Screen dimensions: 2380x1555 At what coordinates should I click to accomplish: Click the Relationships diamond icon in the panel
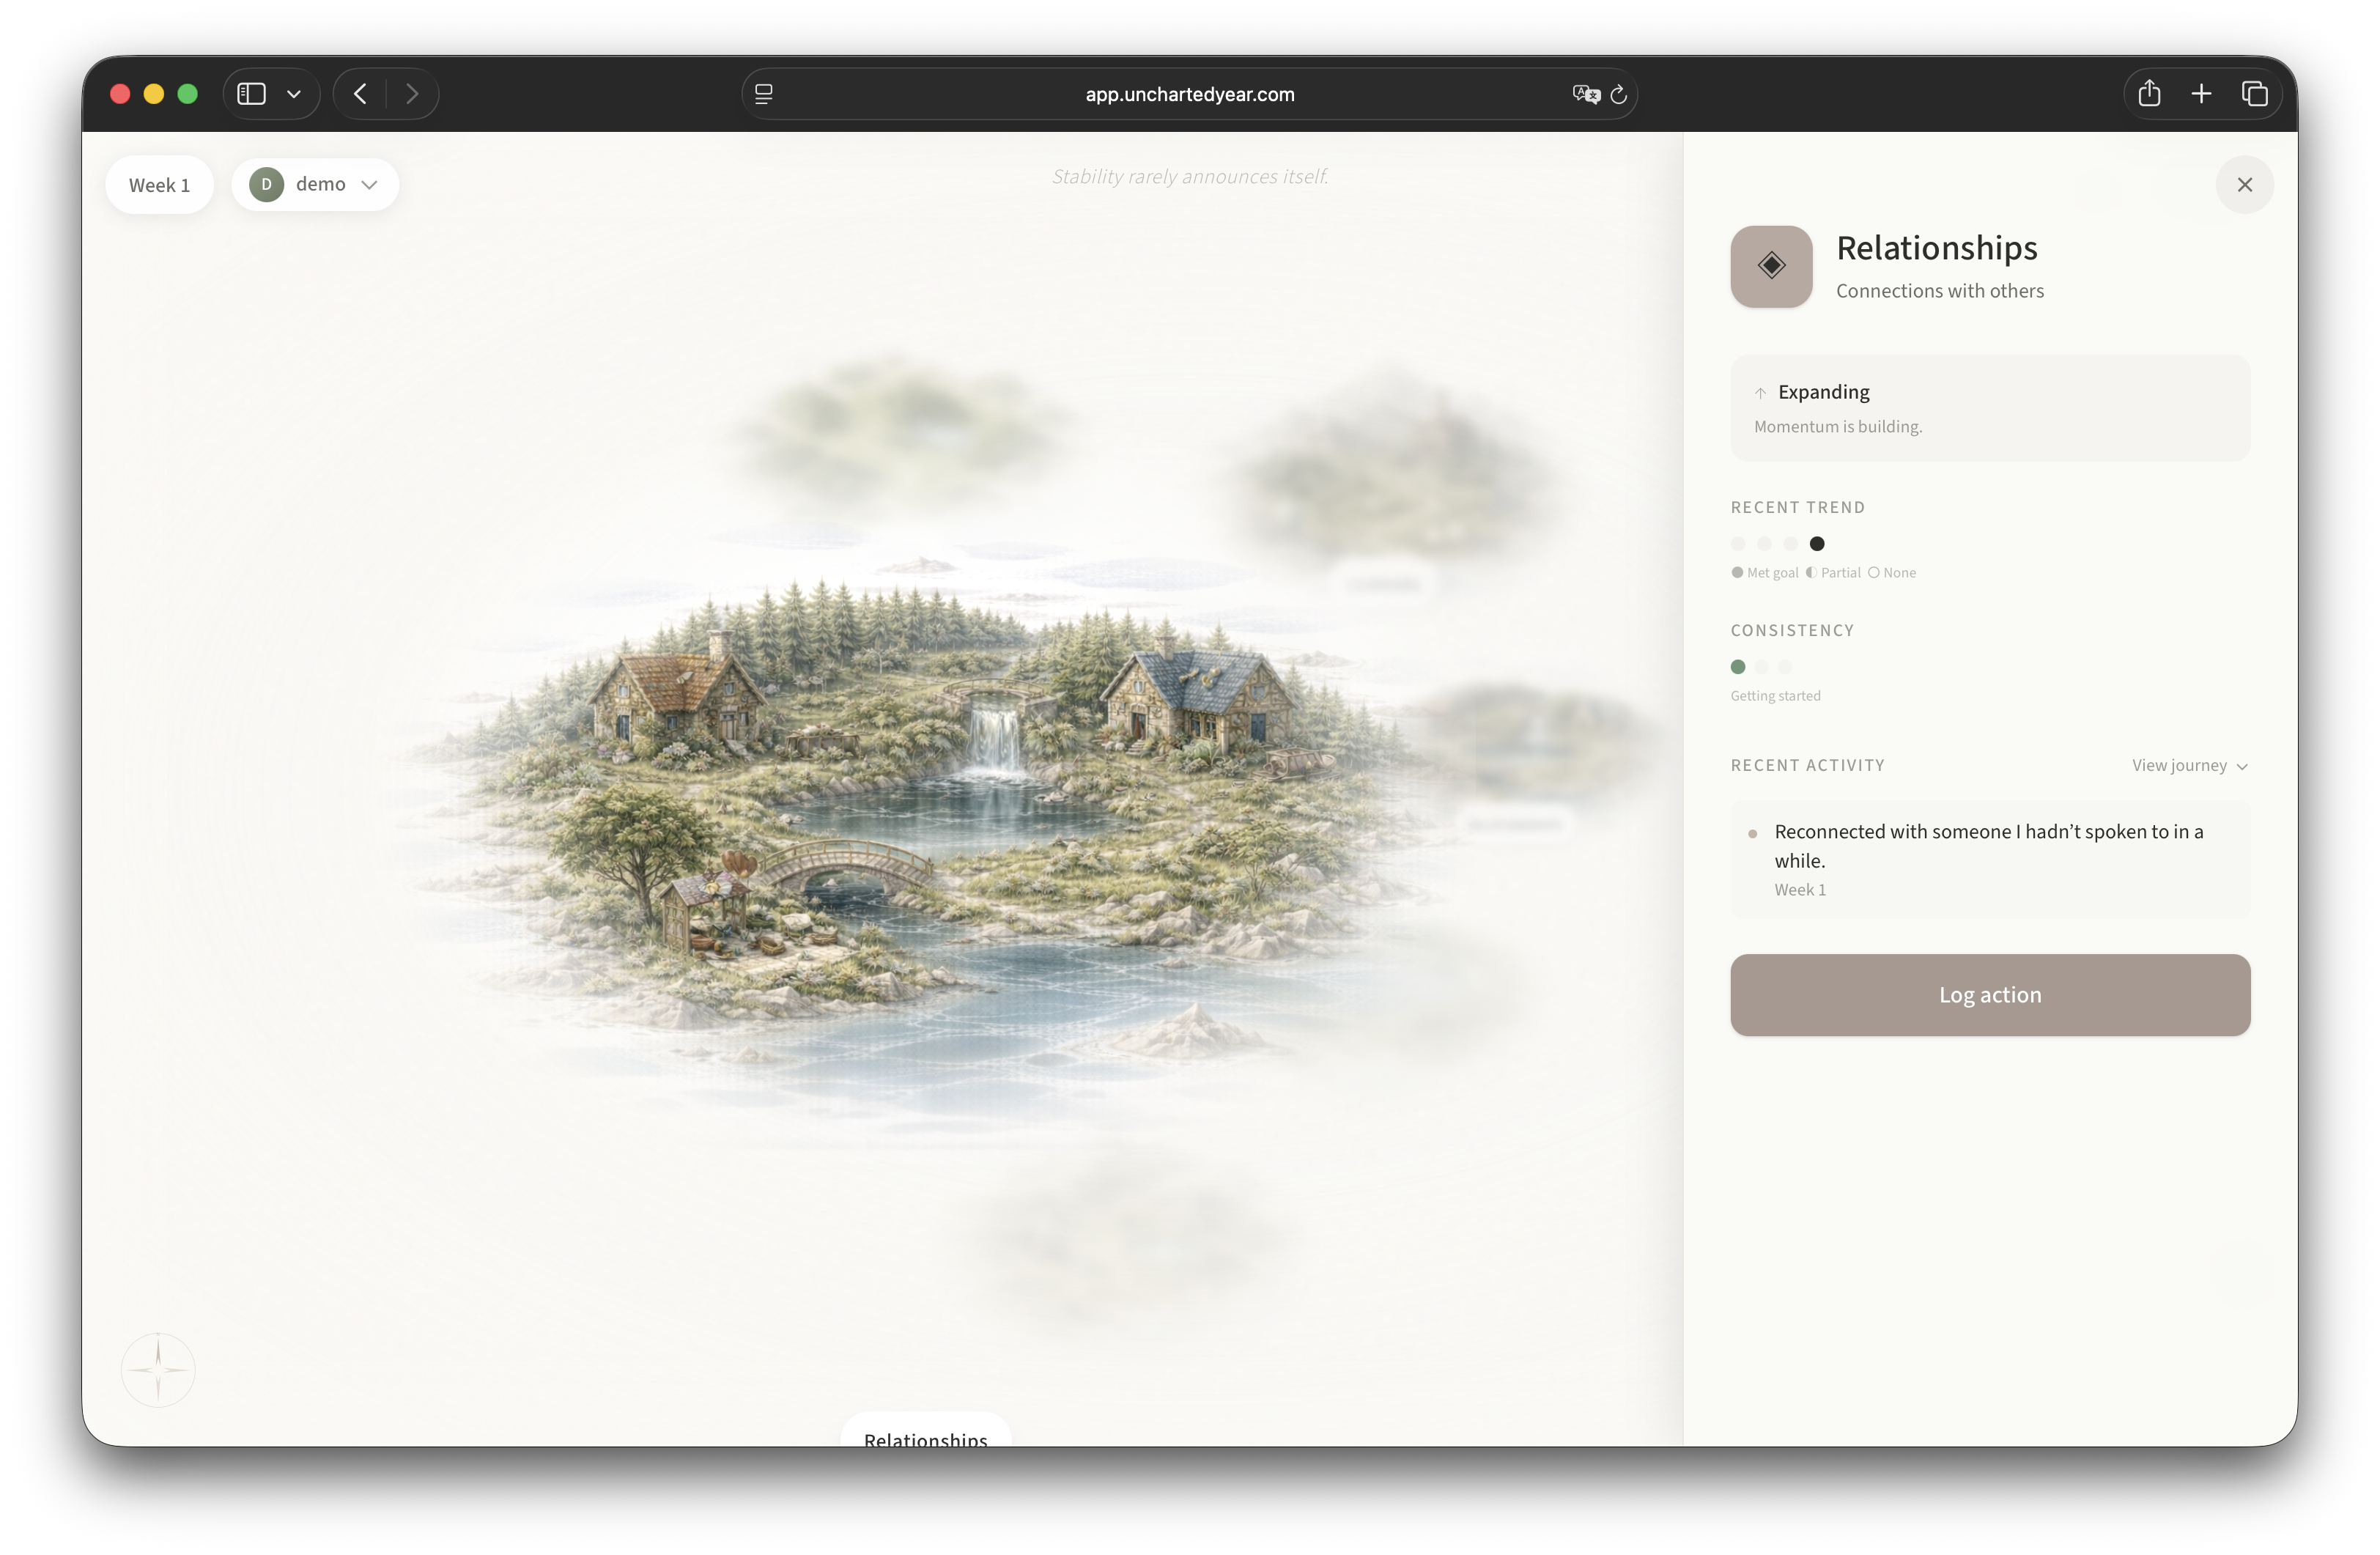(1770, 266)
